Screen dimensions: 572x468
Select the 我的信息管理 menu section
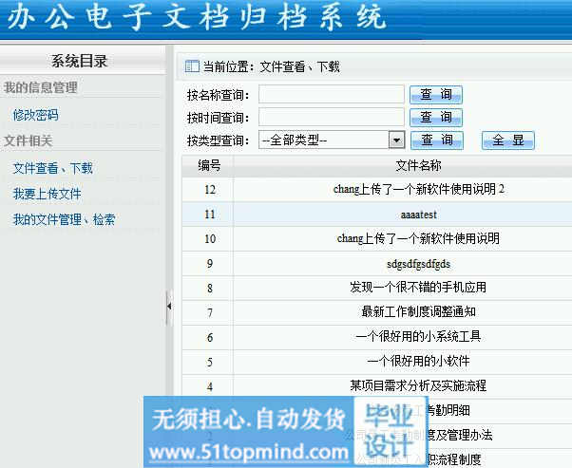[41, 88]
